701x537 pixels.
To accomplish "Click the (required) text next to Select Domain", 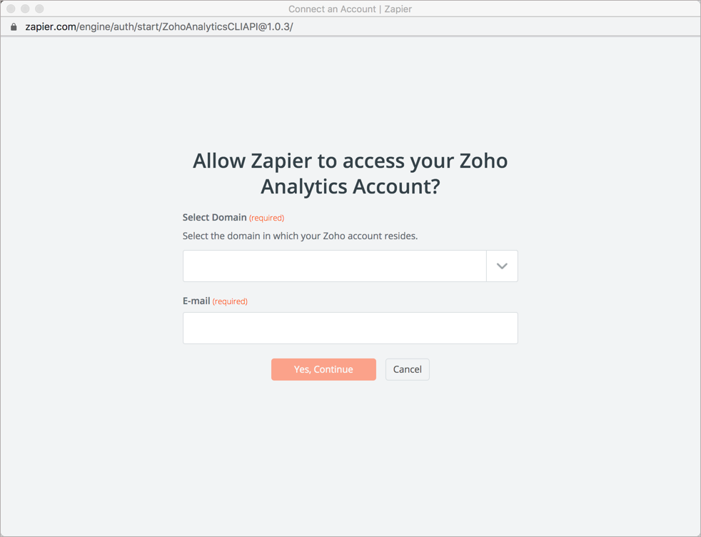I will [267, 218].
